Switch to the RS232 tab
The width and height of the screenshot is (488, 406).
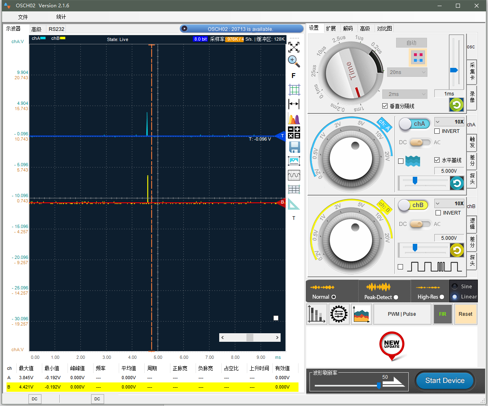click(56, 29)
